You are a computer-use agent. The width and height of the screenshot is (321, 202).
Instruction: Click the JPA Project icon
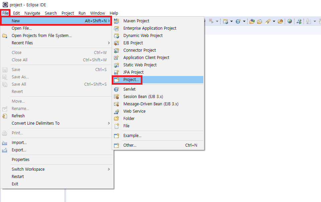[116, 72]
